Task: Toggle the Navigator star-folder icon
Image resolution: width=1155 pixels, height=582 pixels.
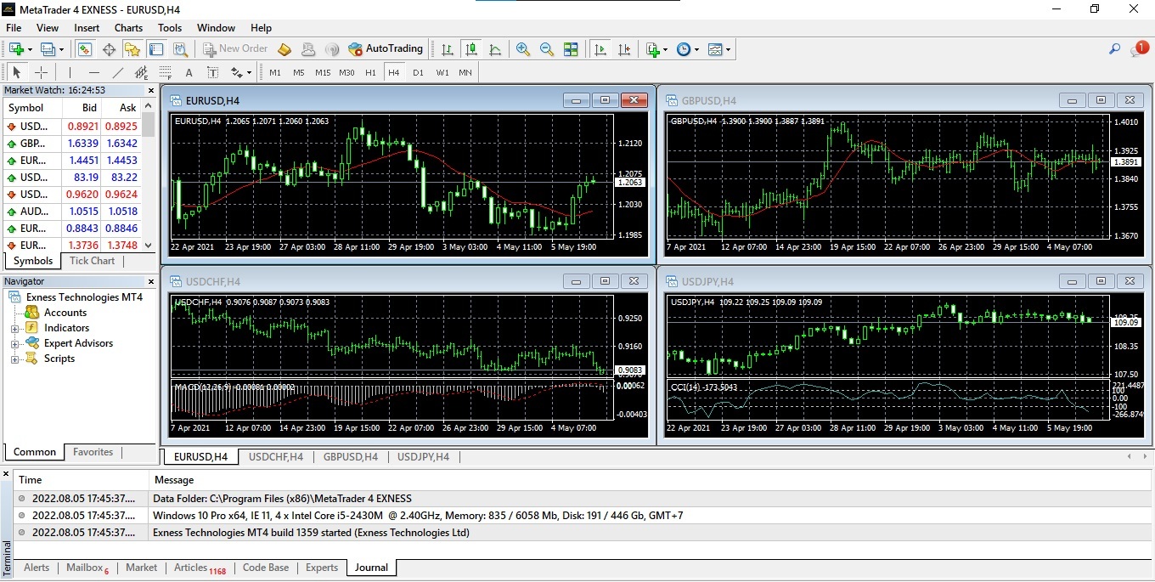Action: coord(132,49)
